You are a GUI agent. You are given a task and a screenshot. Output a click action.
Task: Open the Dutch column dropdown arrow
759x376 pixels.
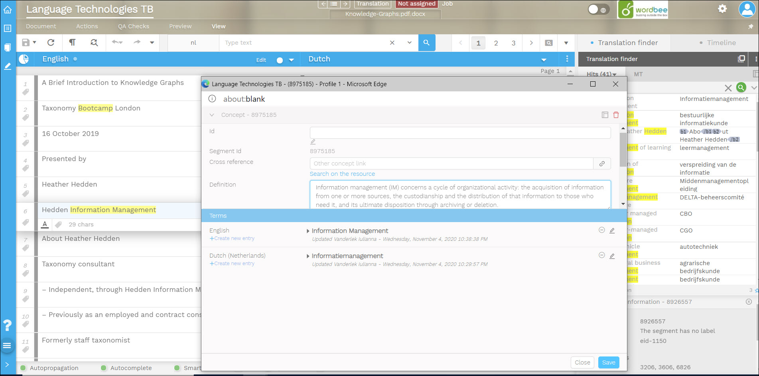click(x=544, y=60)
